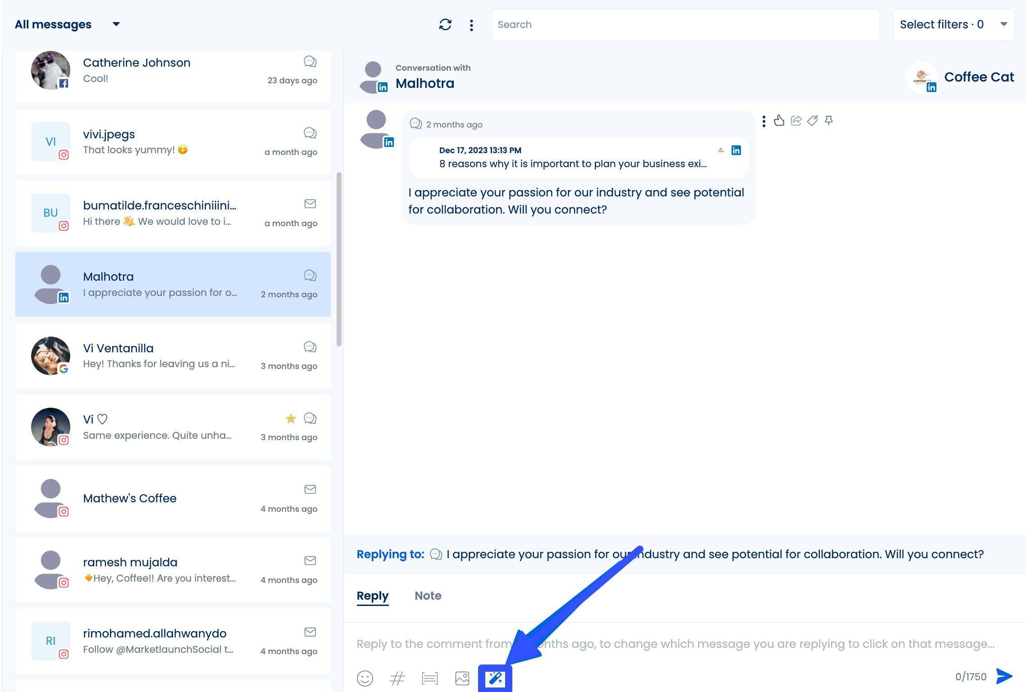Open the Select filters dropdown
This screenshot has height=692, width=1026.
[x=953, y=24]
